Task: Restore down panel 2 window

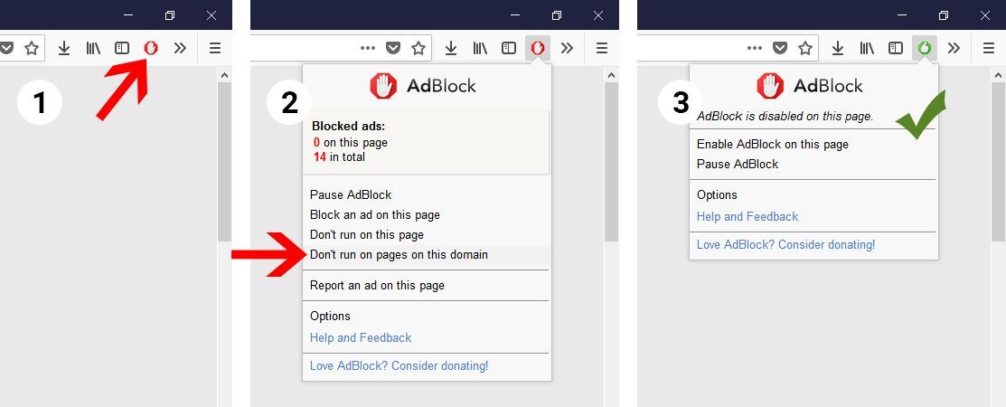Action: tap(557, 15)
